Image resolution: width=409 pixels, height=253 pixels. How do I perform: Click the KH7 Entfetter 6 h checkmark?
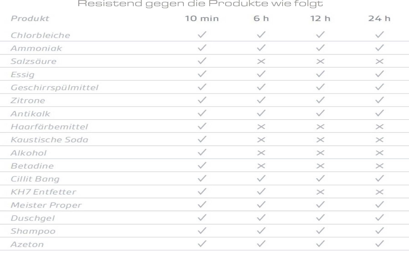click(x=261, y=191)
